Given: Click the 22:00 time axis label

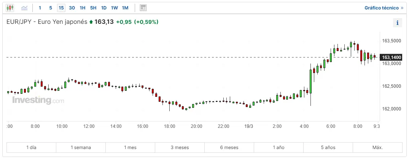Looking at the screenshot, I should [224, 126].
